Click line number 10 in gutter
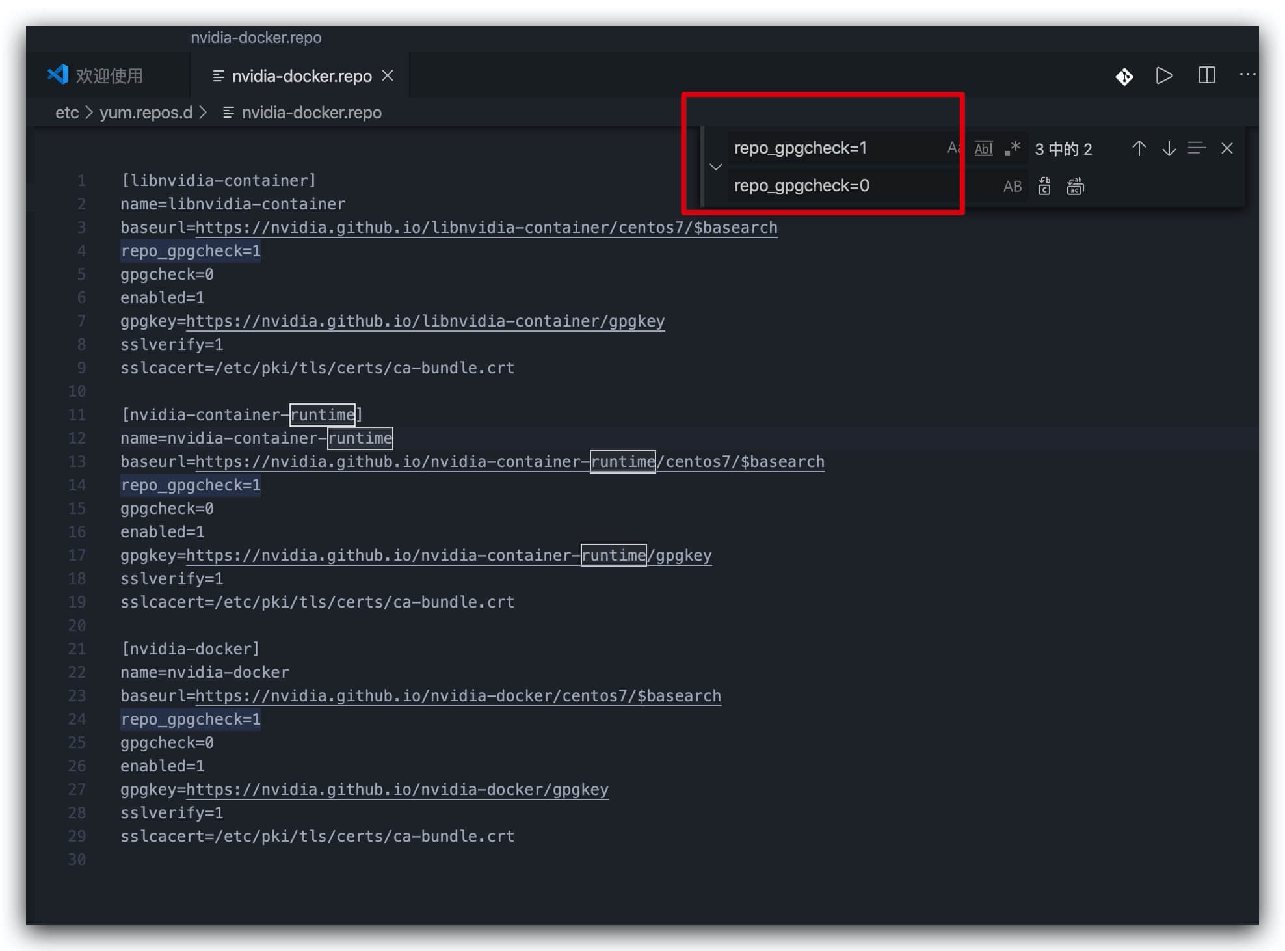Screen dimensions: 1285x951 point(77,392)
